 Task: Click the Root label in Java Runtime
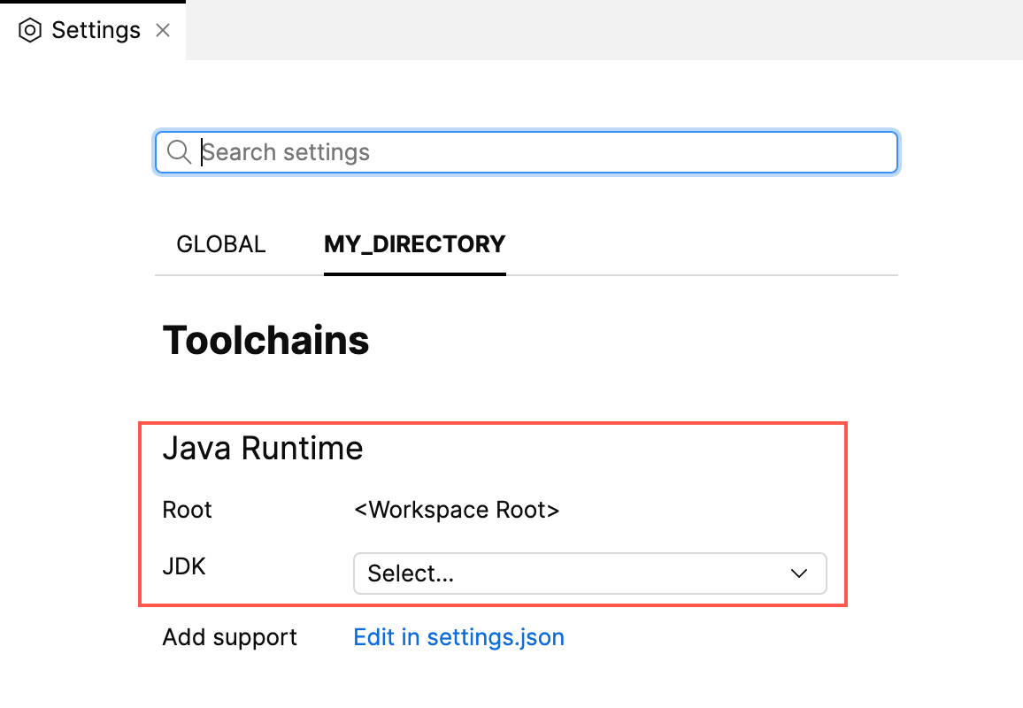[x=187, y=510]
